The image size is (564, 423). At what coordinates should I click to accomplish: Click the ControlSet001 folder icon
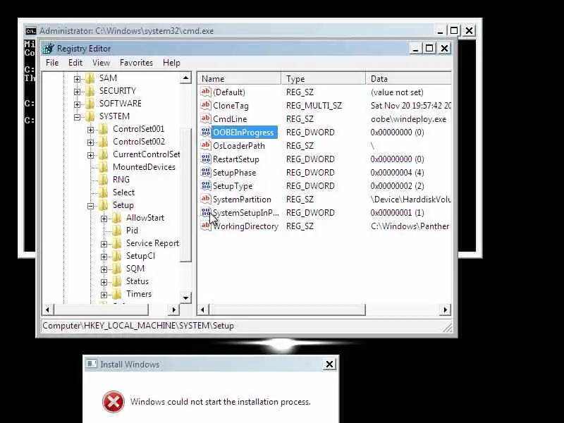[104, 129]
